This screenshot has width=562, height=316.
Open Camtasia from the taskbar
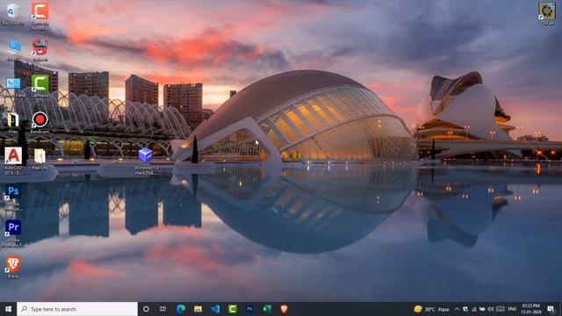point(232,309)
